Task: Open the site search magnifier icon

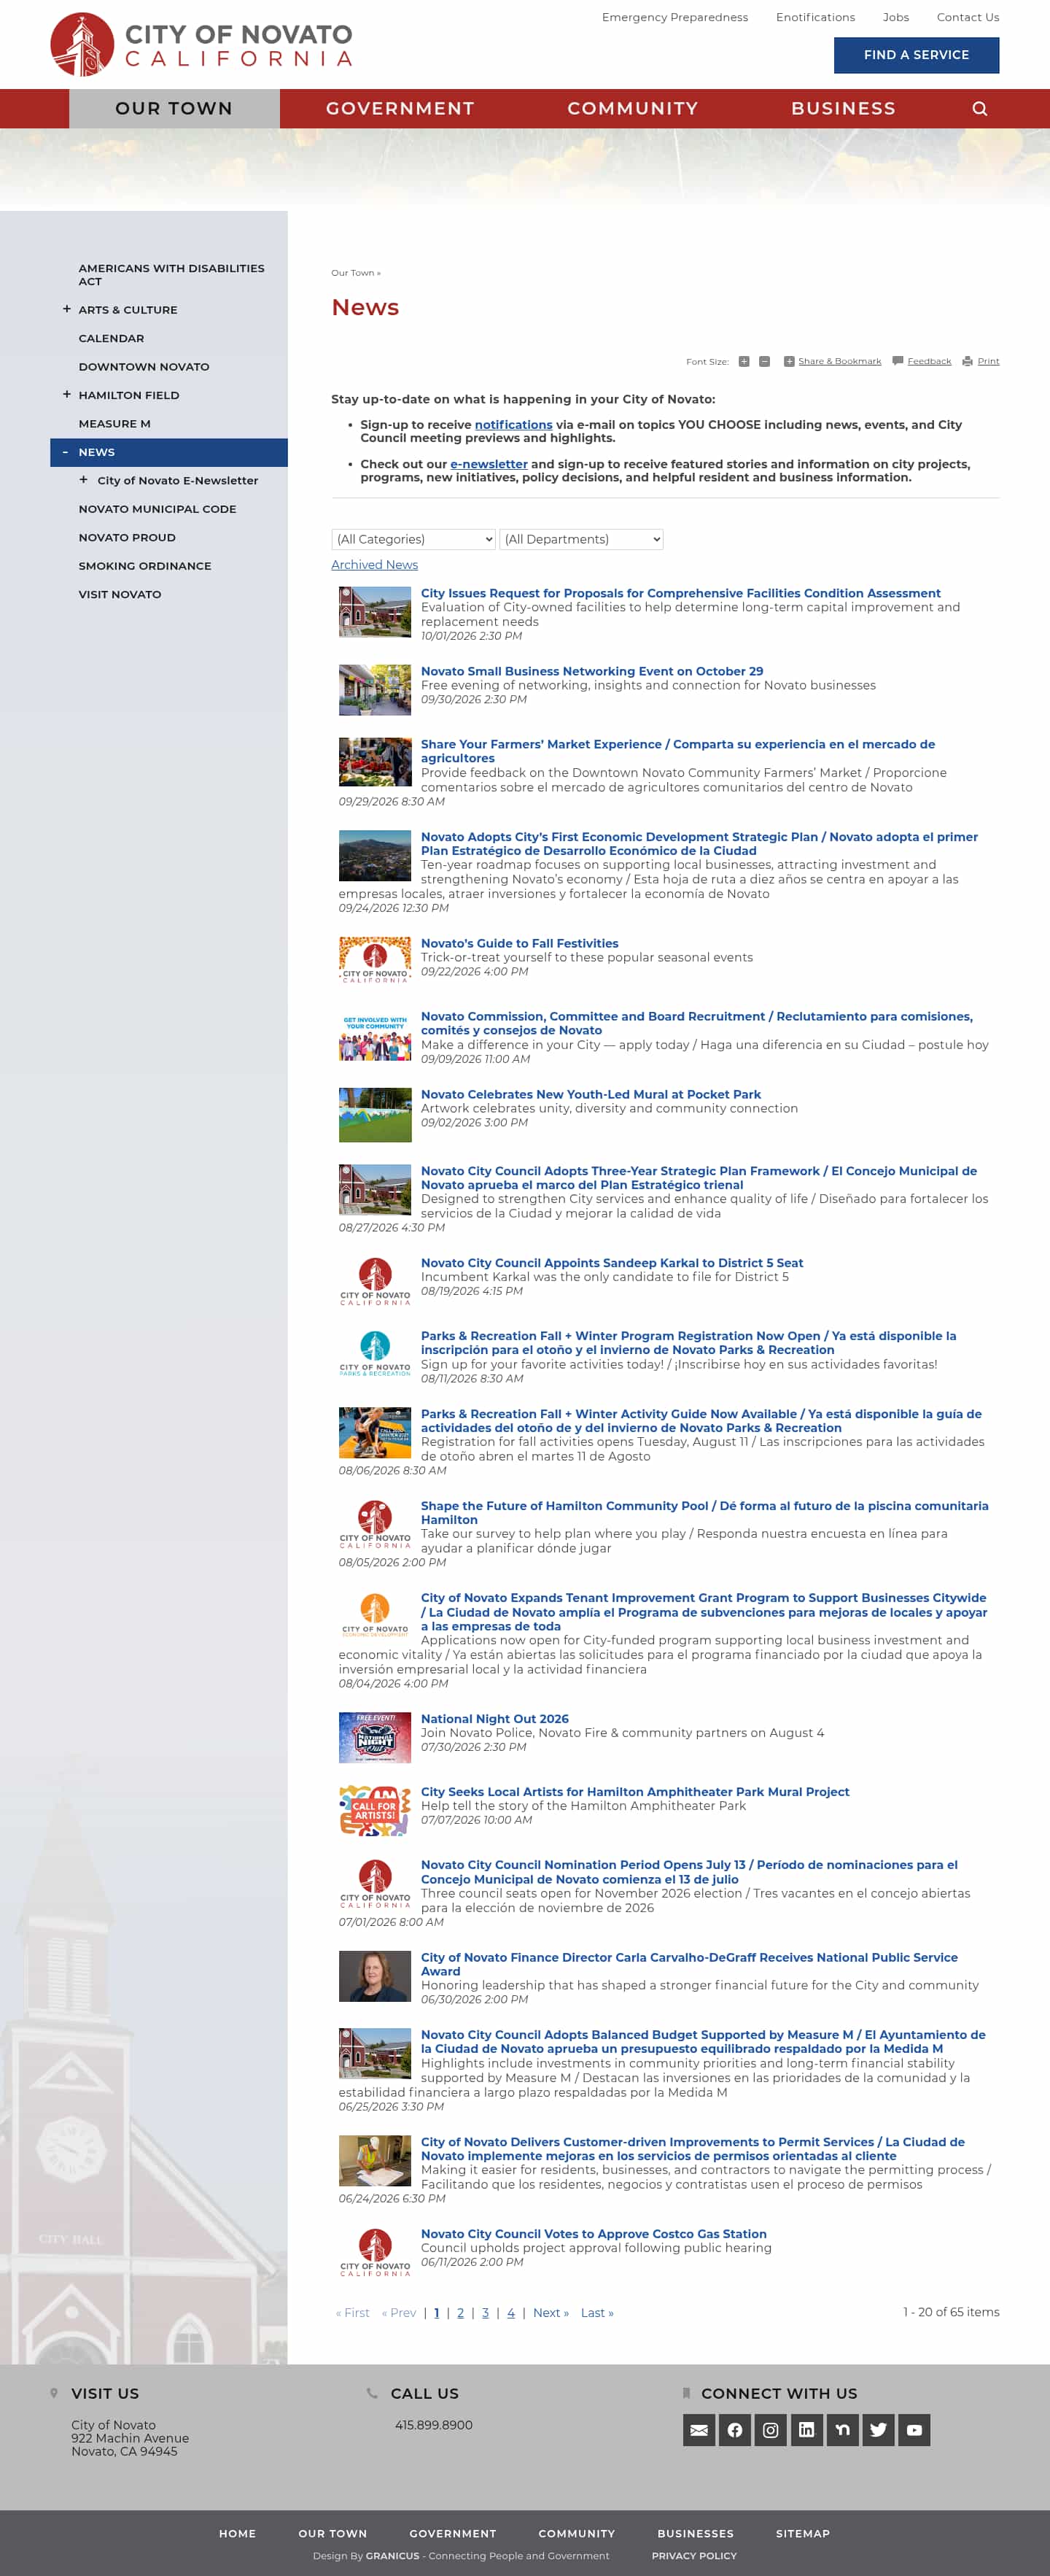Action: [979, 109]
